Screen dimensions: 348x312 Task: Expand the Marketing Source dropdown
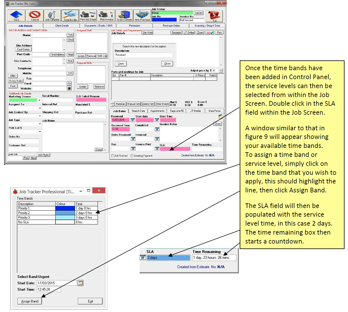coord(39,100)
